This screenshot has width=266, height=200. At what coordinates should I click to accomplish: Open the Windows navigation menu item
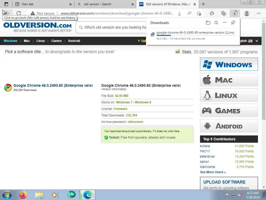coord(10,41)
